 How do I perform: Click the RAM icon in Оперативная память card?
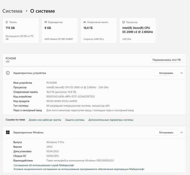tap(85, 22)
